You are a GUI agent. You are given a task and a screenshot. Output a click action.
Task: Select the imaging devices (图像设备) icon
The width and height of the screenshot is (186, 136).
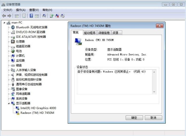[x=13, y=89]
